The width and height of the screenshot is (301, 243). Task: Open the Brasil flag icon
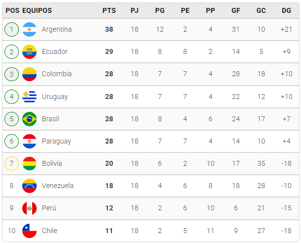(x=29, y=119)
